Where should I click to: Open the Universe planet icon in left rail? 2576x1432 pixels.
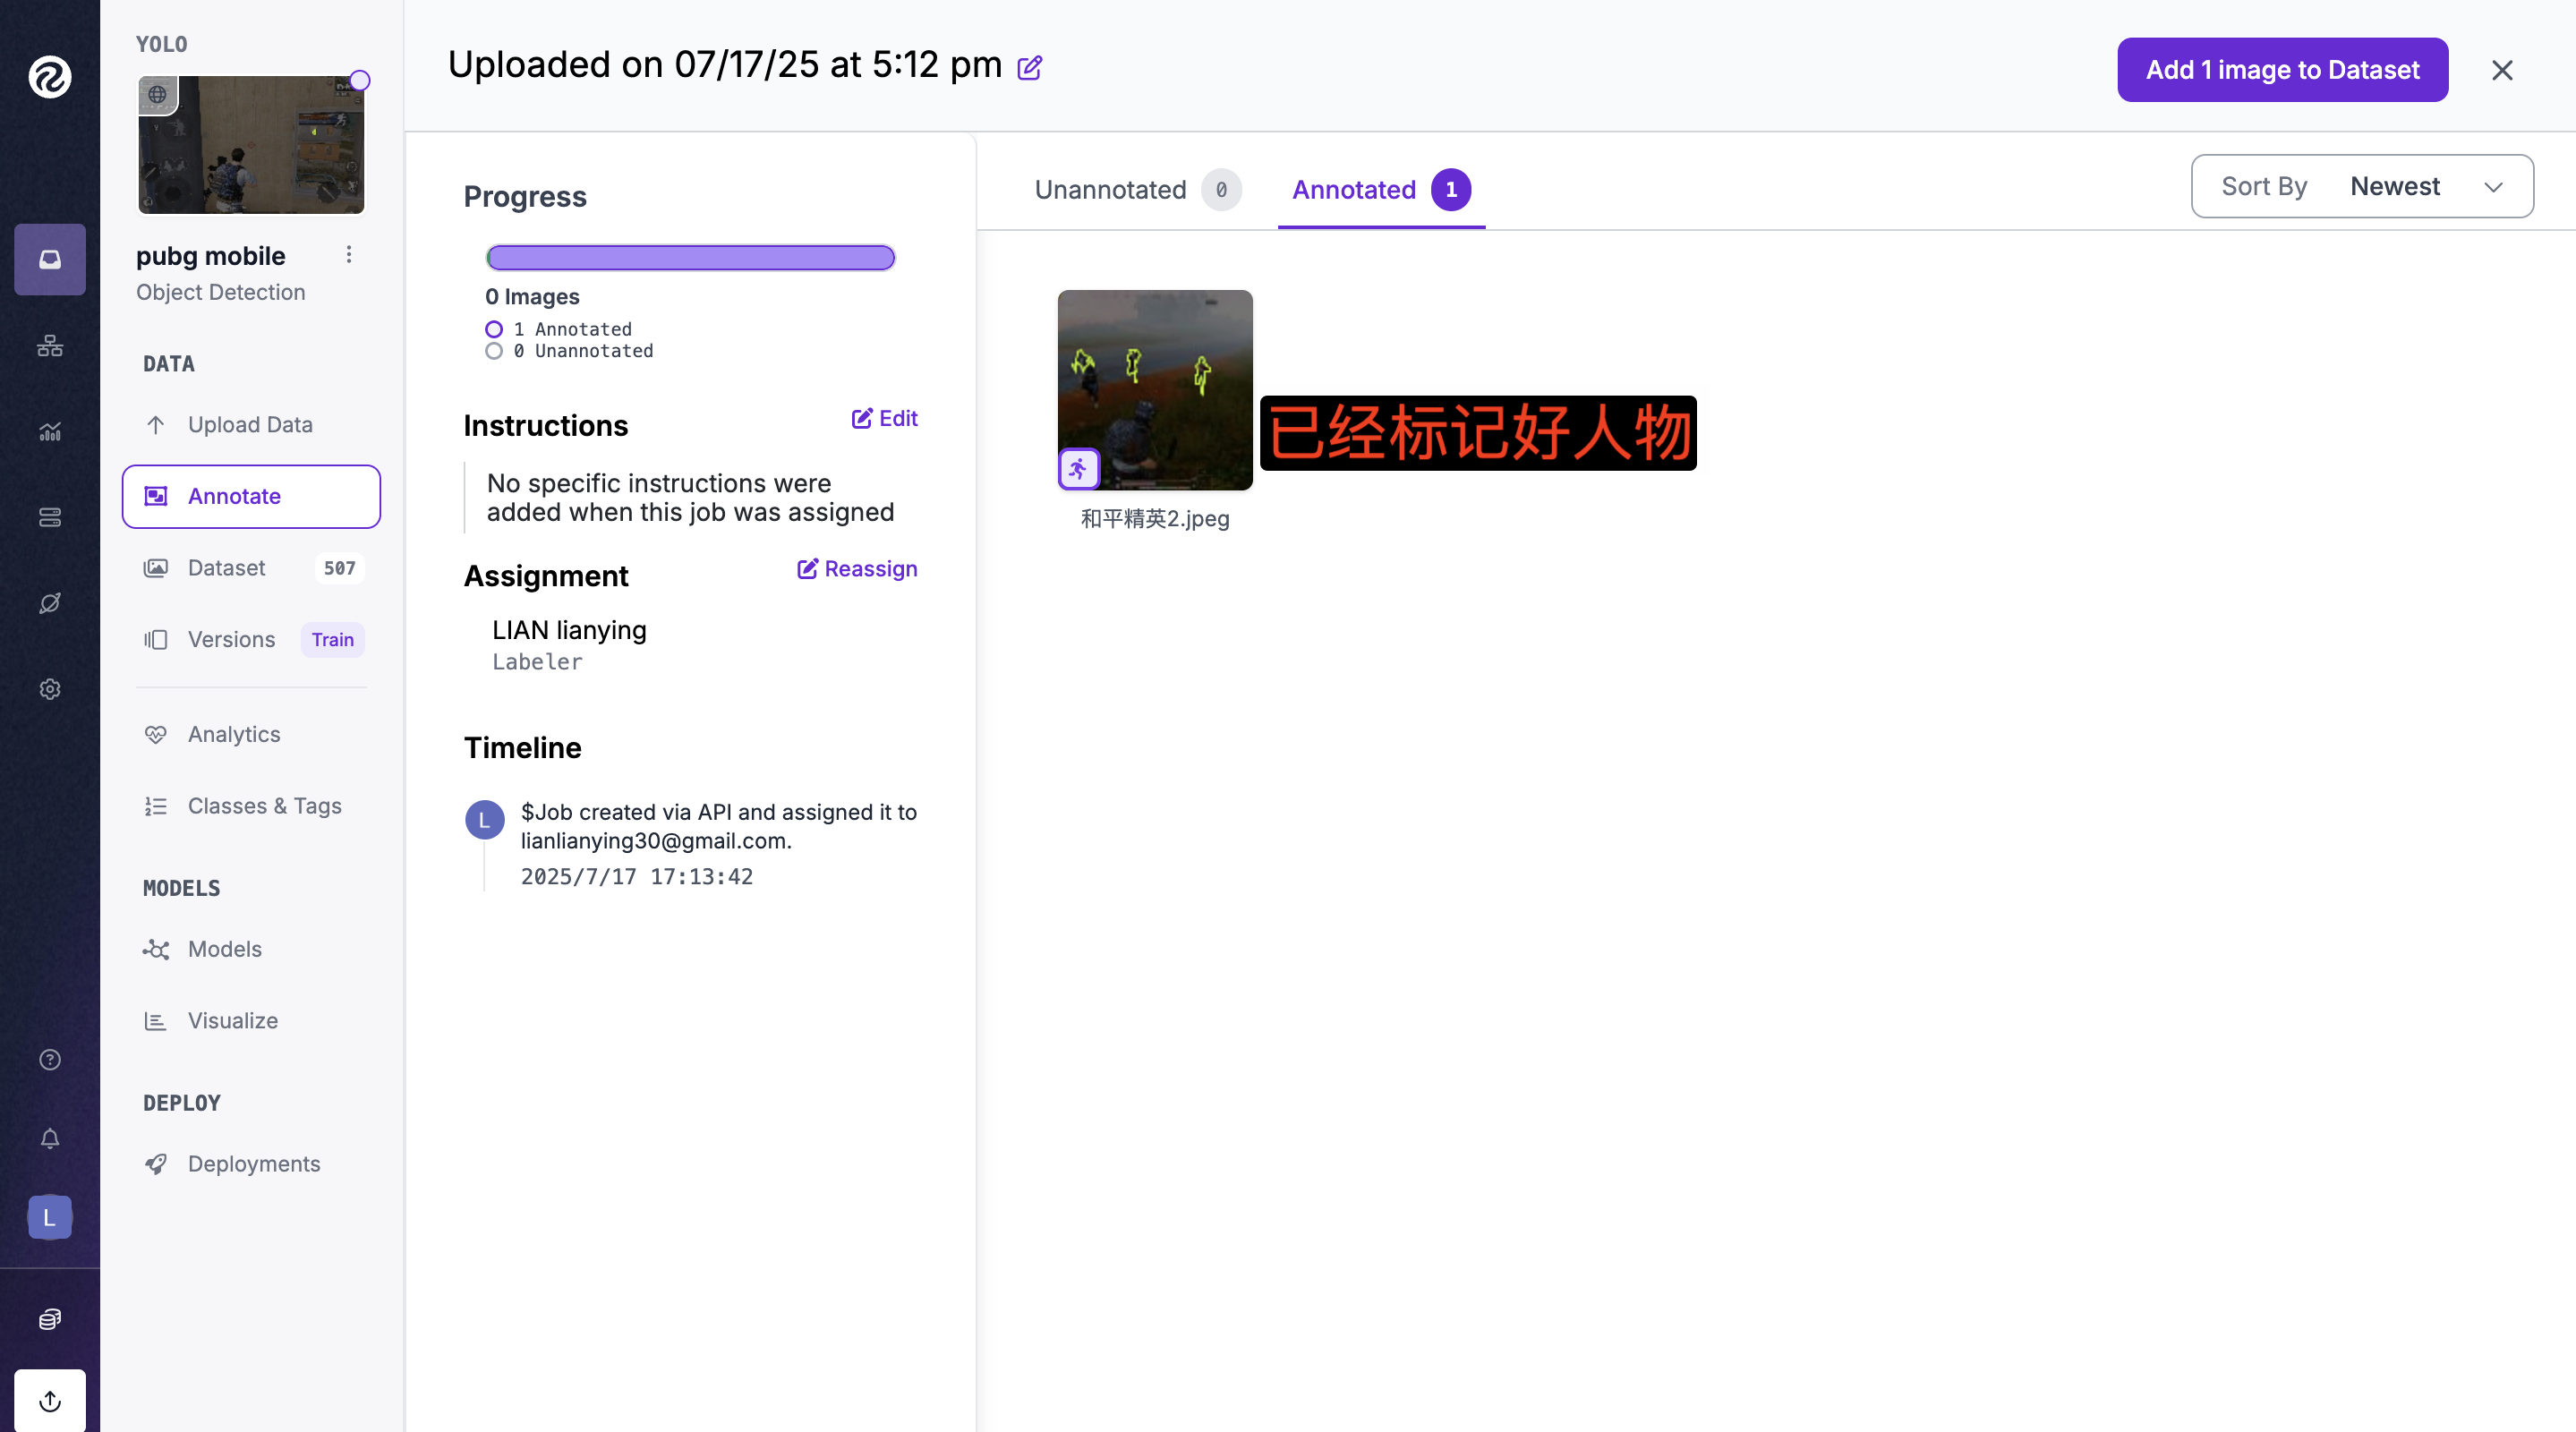[x=50, y=603]
